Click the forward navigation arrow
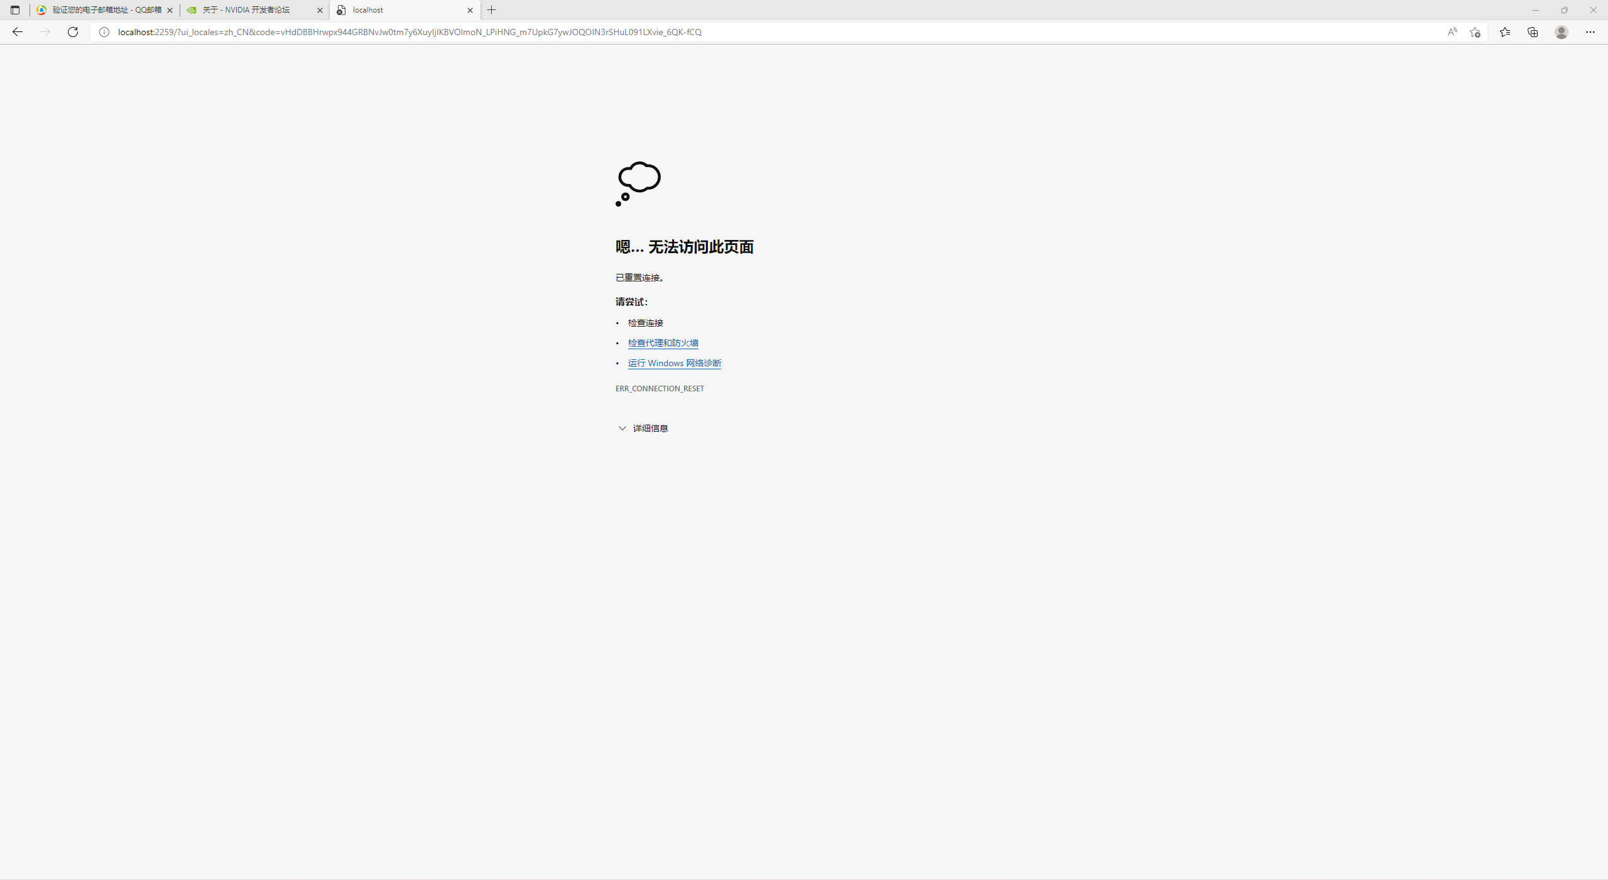The width and height of the screenshot is (1608, 880). (45, 32)
